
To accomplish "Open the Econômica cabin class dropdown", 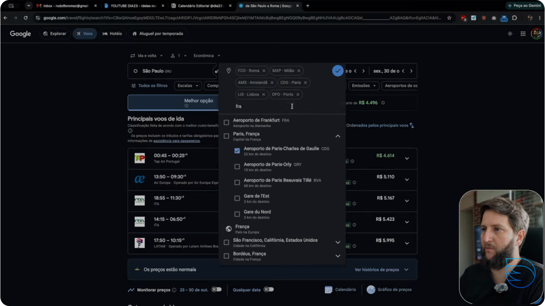I will click(207, 56).
